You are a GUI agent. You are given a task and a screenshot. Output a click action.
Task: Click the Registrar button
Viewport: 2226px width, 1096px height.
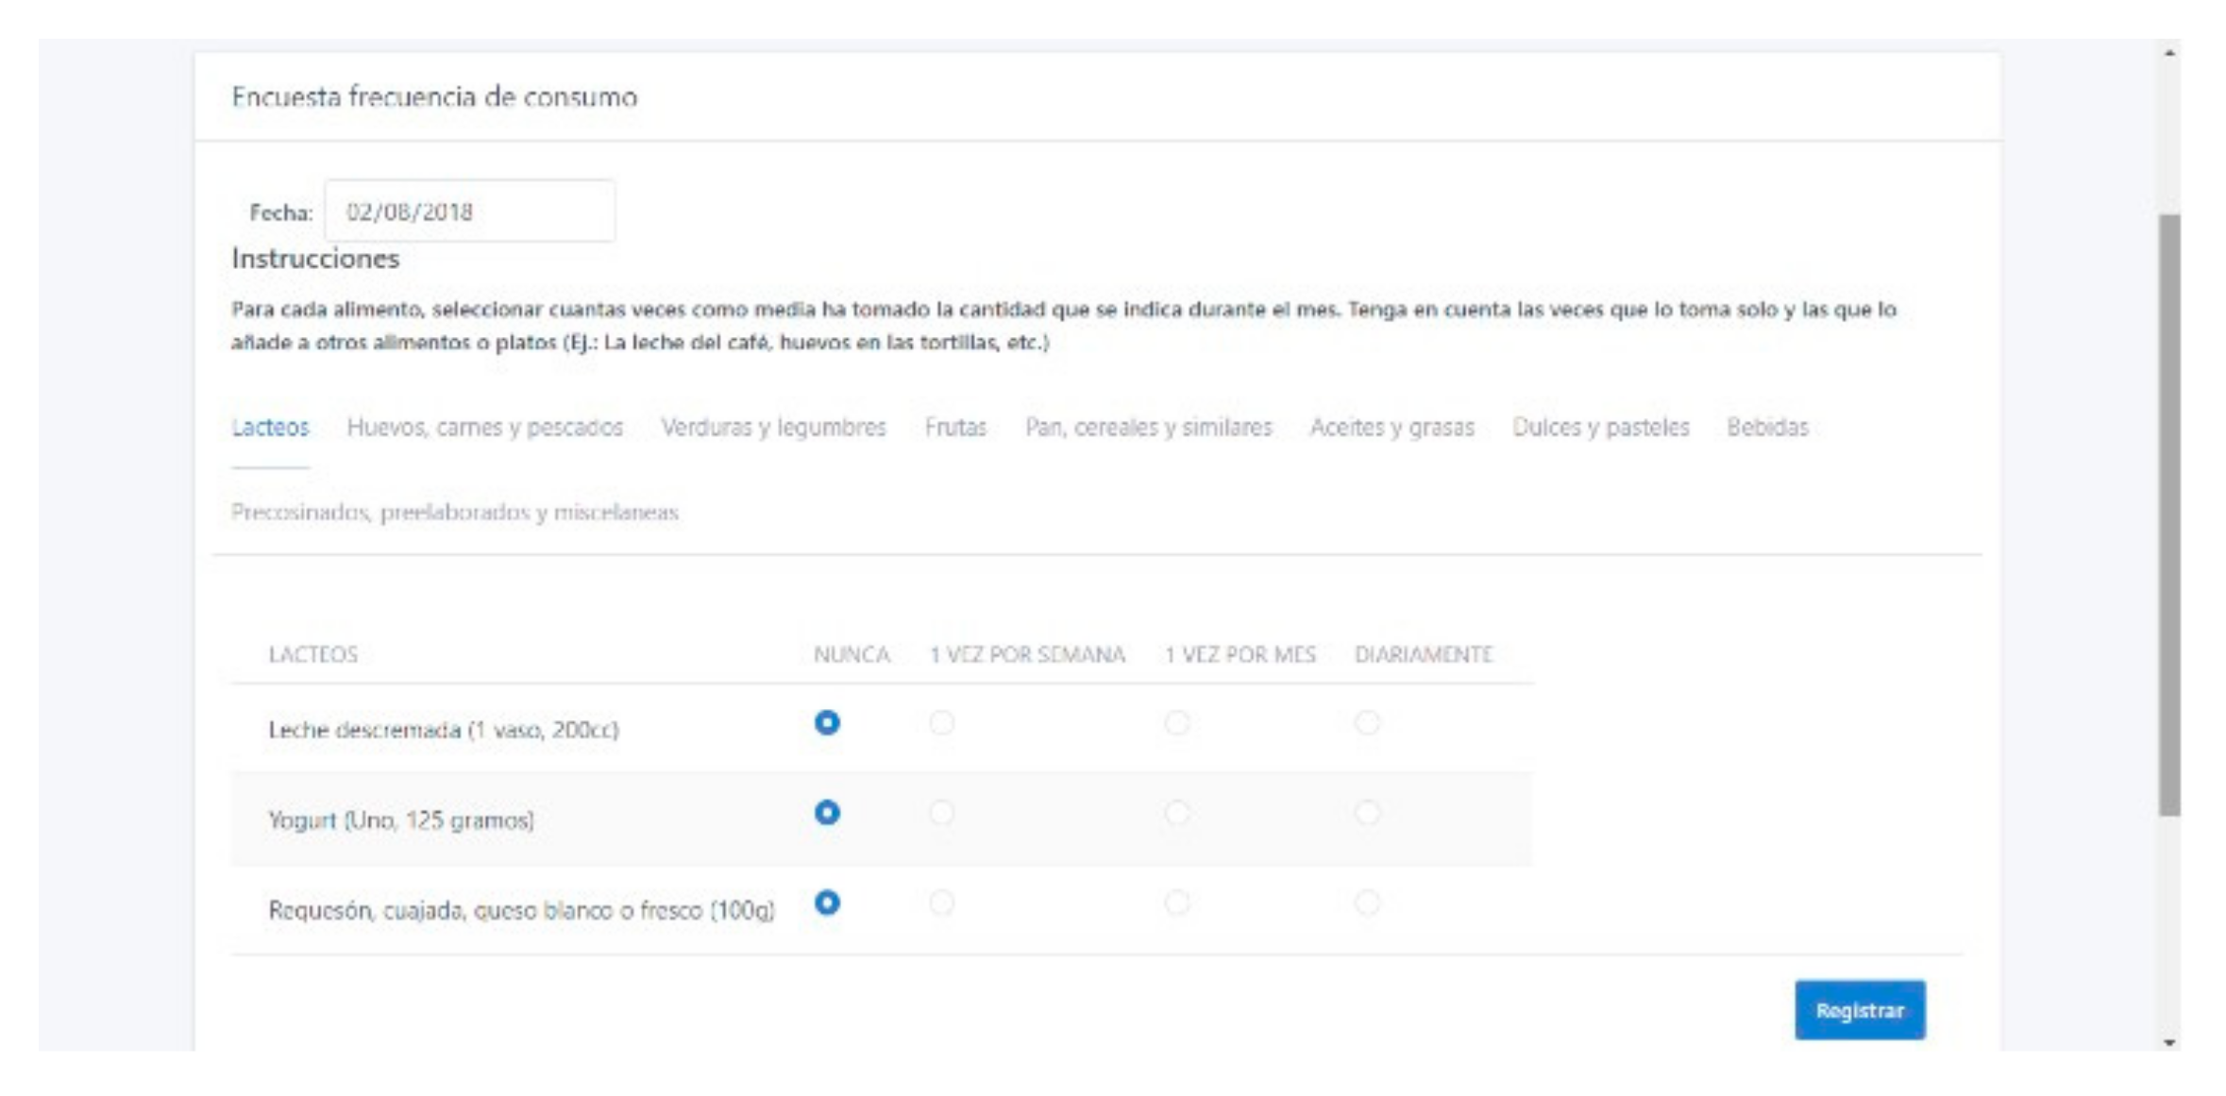pyautogui.click(x=1859, y=1010)
